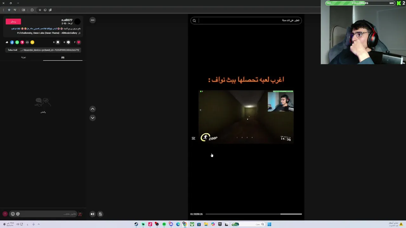Viewport: 406px width, 228px height.
Task: Like the video with heart icon
Action: pyautogui.click(x=79, y=42)
